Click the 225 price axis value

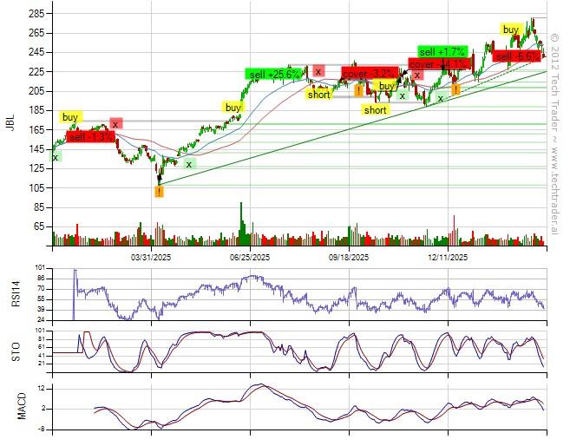(36, 72)
